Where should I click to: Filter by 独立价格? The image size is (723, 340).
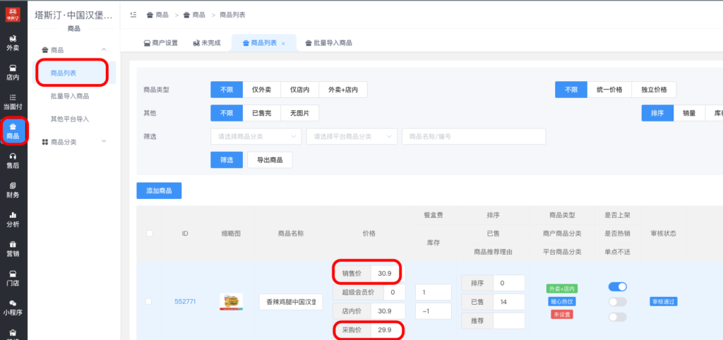[654, 90]
